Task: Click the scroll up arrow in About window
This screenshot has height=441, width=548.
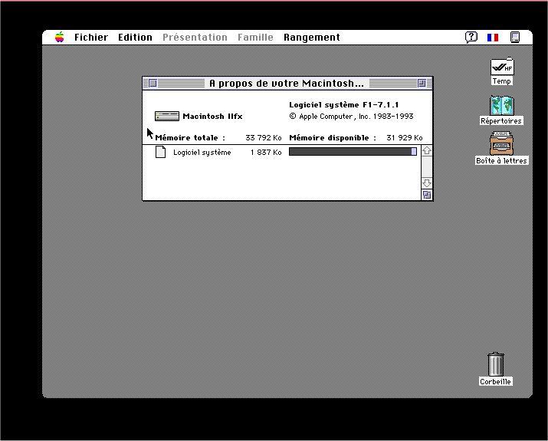Action: (x=427, y=151)
